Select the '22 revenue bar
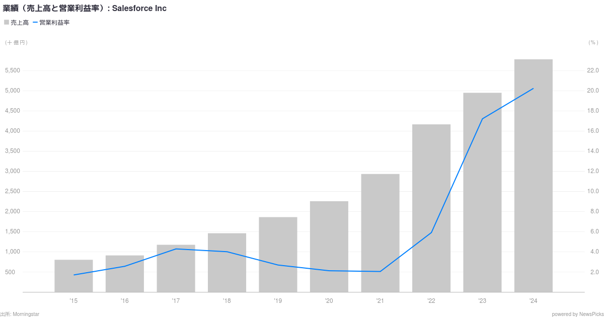This screenshot has height=317, width=604. click(431, 208)
